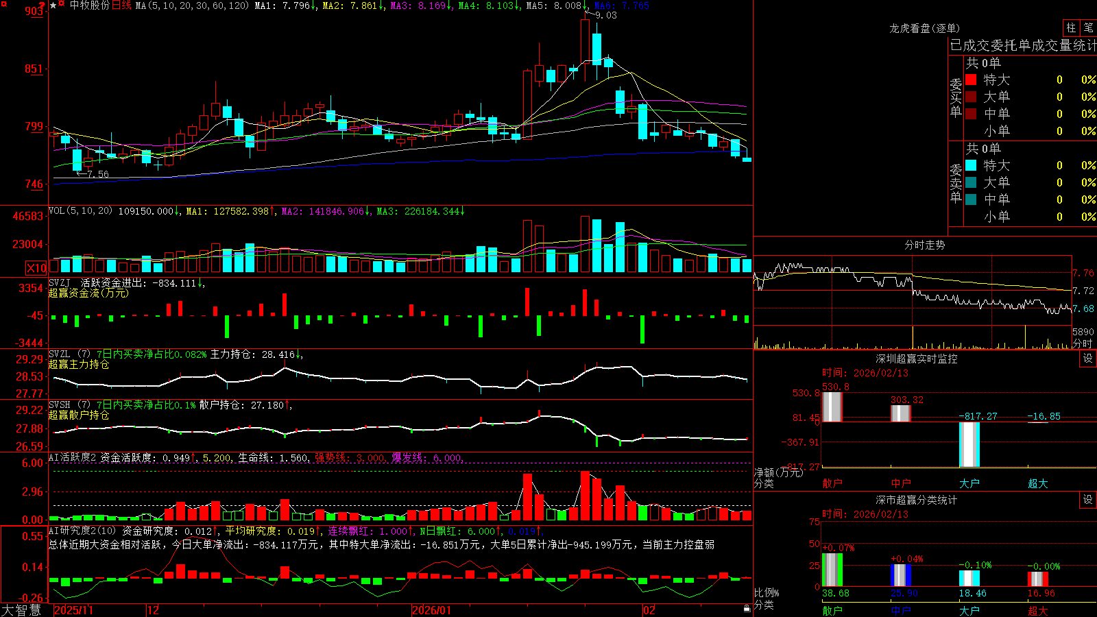Screen dimensions: 1097x617
Task: Click the MA(5,10,20,30,60,120) indicator parameters
Action: point(192,5)
